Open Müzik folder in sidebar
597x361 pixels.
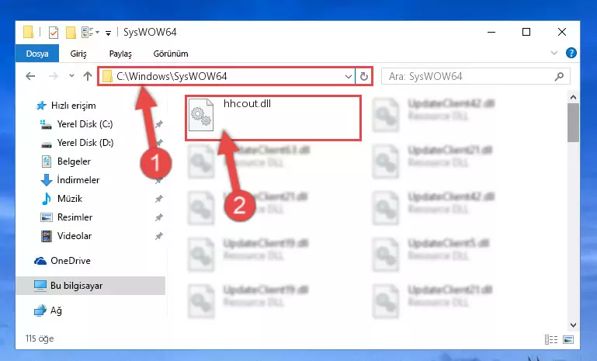pyautogui.click(x=70, y=199)
